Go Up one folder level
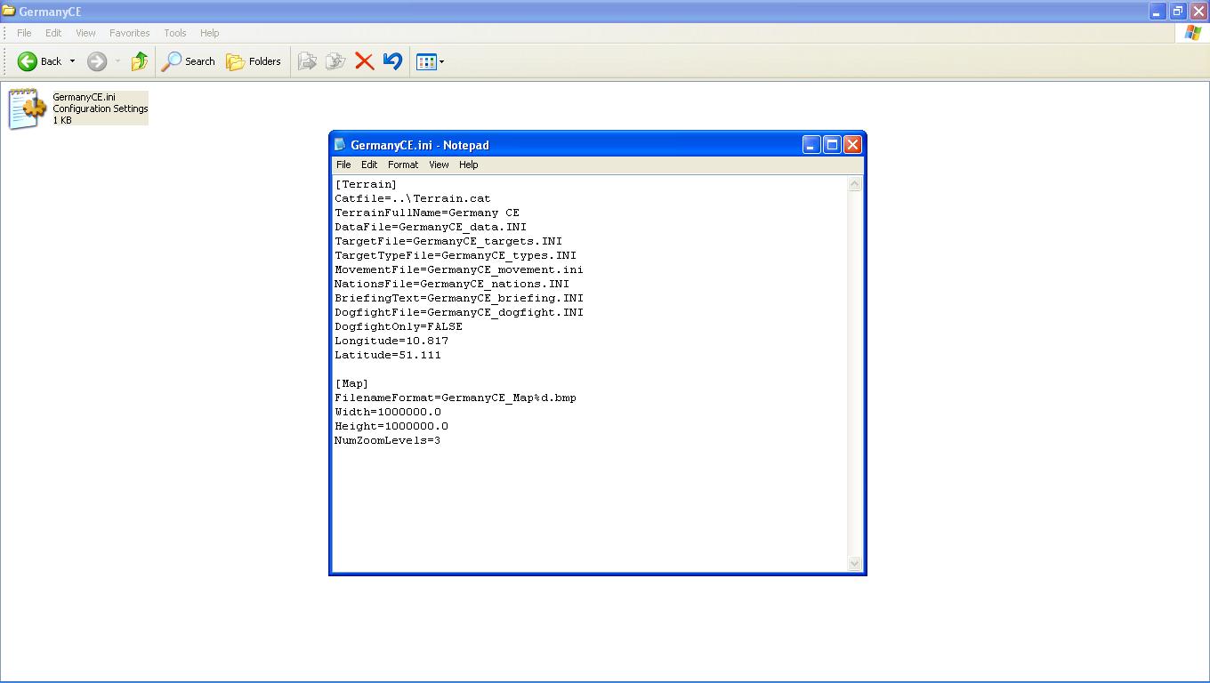 (x=140, y=61)
